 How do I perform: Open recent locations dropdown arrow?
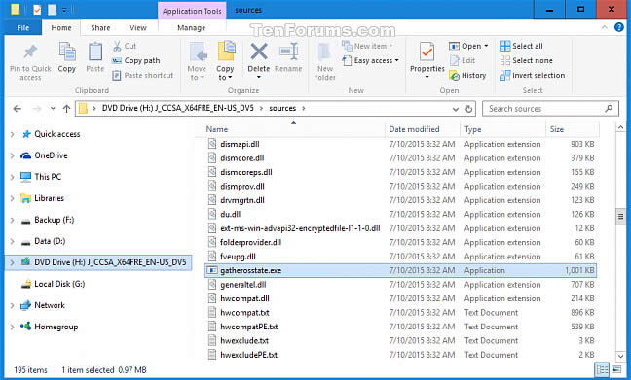click(53, 109)
